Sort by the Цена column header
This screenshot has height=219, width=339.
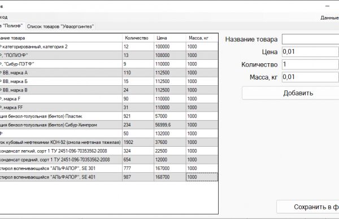[169, 38]
